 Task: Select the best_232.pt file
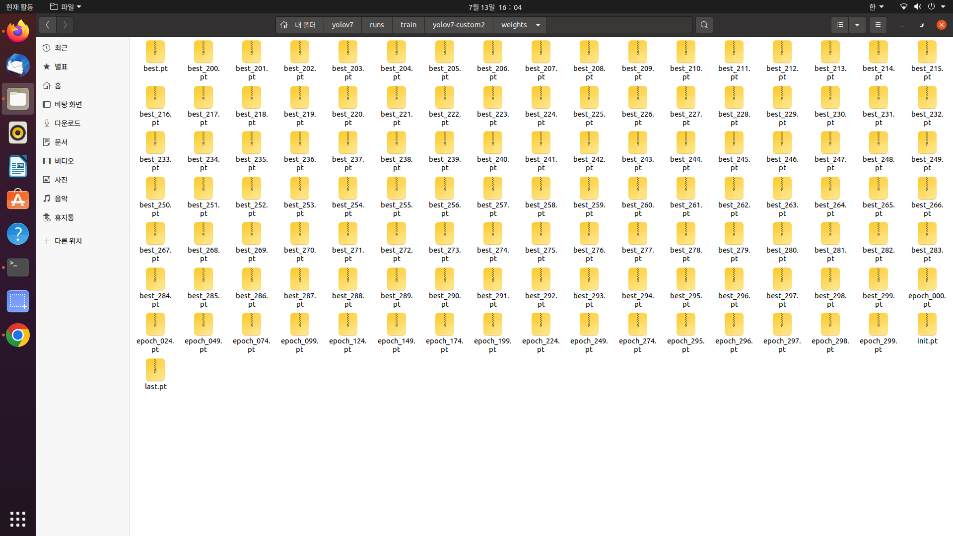[x=927, y=106]
